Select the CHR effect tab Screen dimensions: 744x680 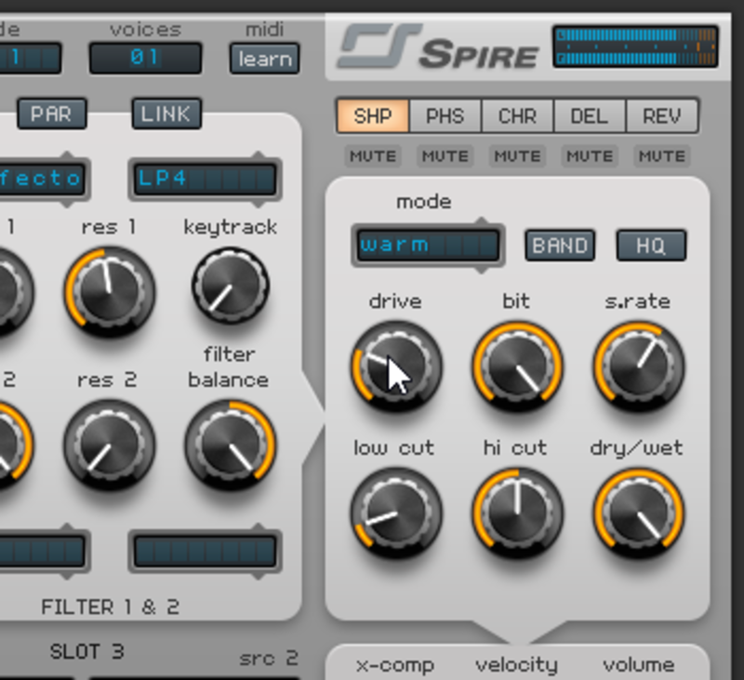(517, 115)
